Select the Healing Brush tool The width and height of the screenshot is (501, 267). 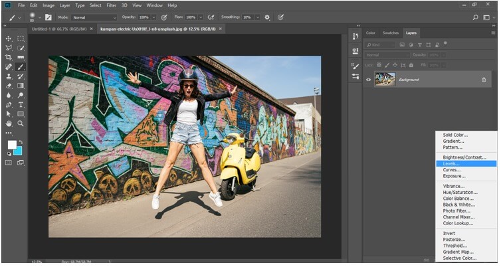pos(9,66)
